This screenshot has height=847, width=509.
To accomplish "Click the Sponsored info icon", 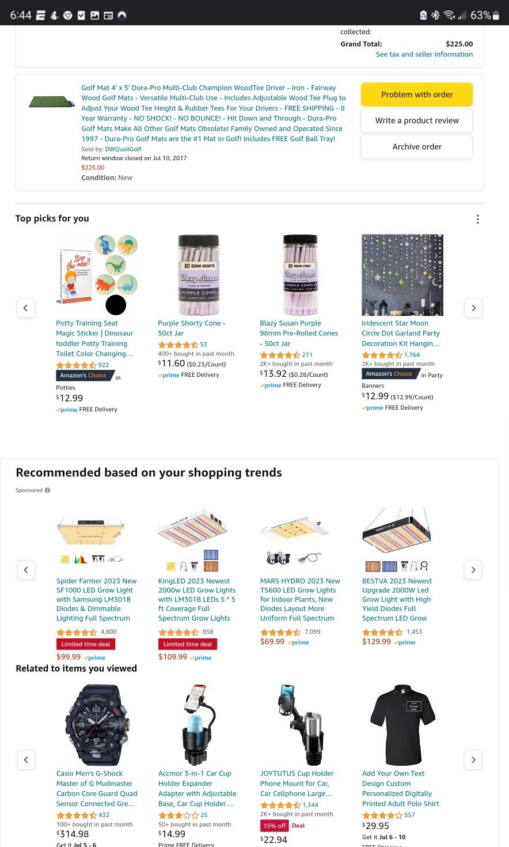I will [x=48, y=490].
